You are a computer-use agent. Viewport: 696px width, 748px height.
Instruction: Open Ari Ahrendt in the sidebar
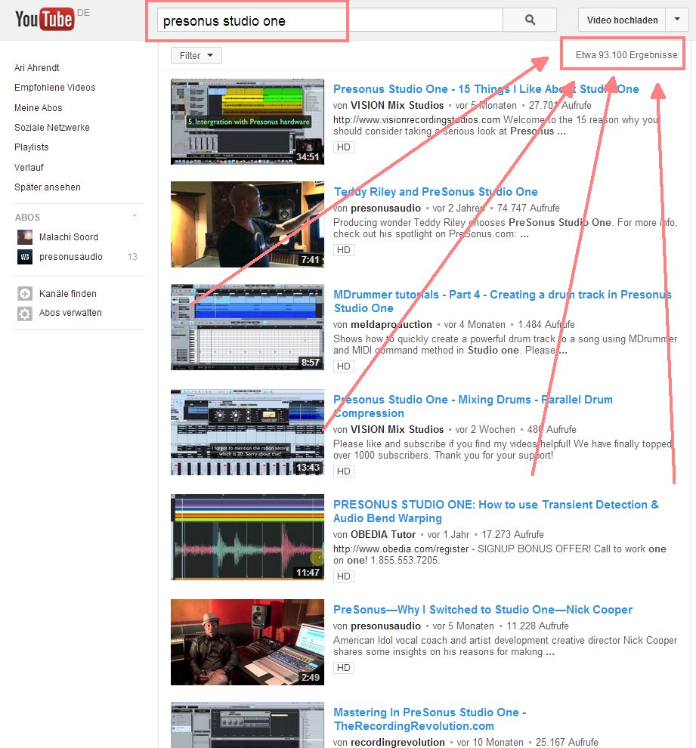coord(37,68)
